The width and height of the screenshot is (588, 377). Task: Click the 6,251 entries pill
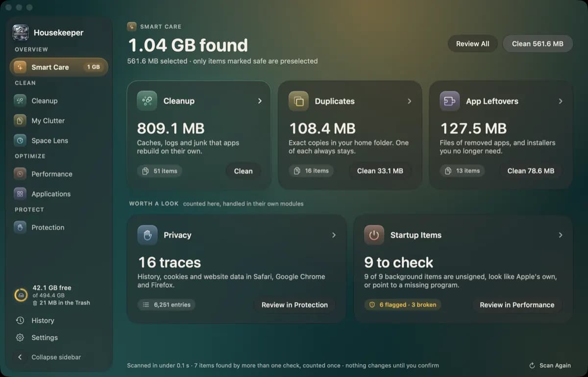click(x=166, y=305)
